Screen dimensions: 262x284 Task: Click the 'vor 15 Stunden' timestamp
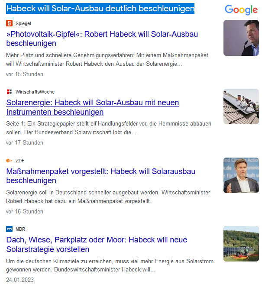point(25,74)
